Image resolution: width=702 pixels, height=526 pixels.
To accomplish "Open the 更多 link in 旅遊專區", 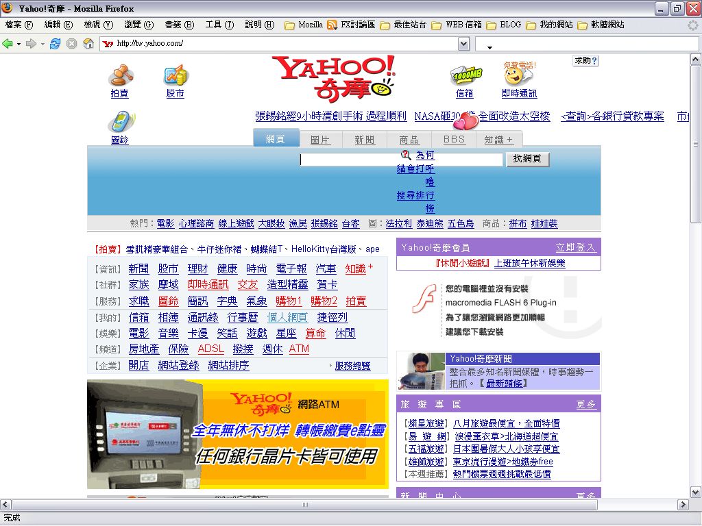I will [x=585, y=405].
